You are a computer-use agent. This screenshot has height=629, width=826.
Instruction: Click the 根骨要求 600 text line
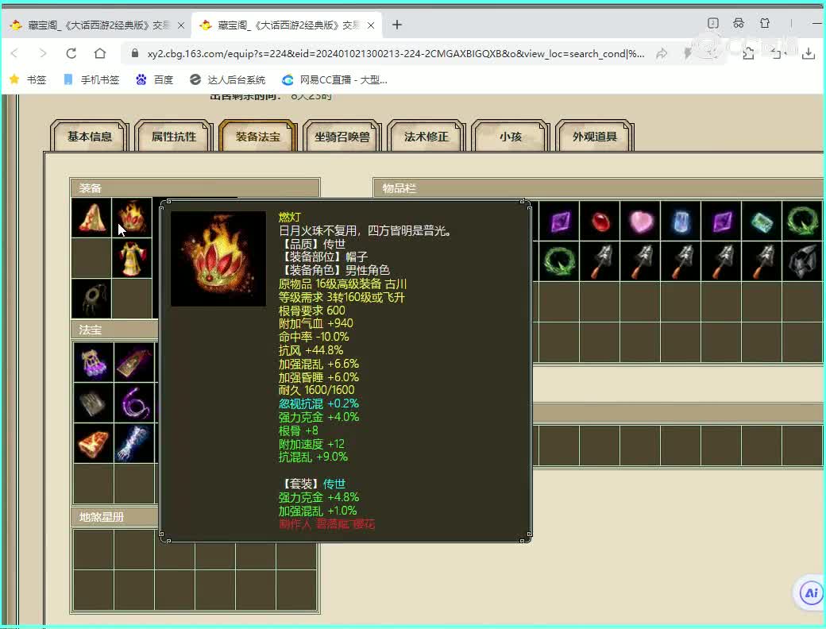coord(312,311)
